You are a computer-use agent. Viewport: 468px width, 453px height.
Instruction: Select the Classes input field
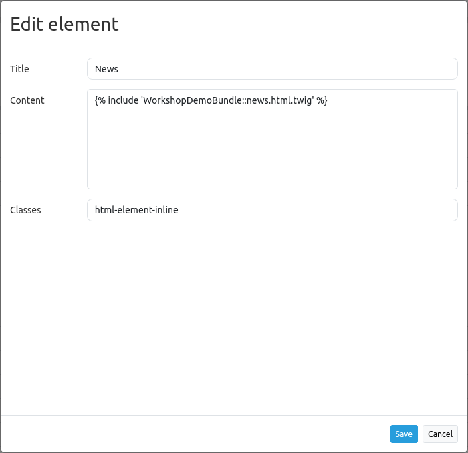tap(272, 210)
